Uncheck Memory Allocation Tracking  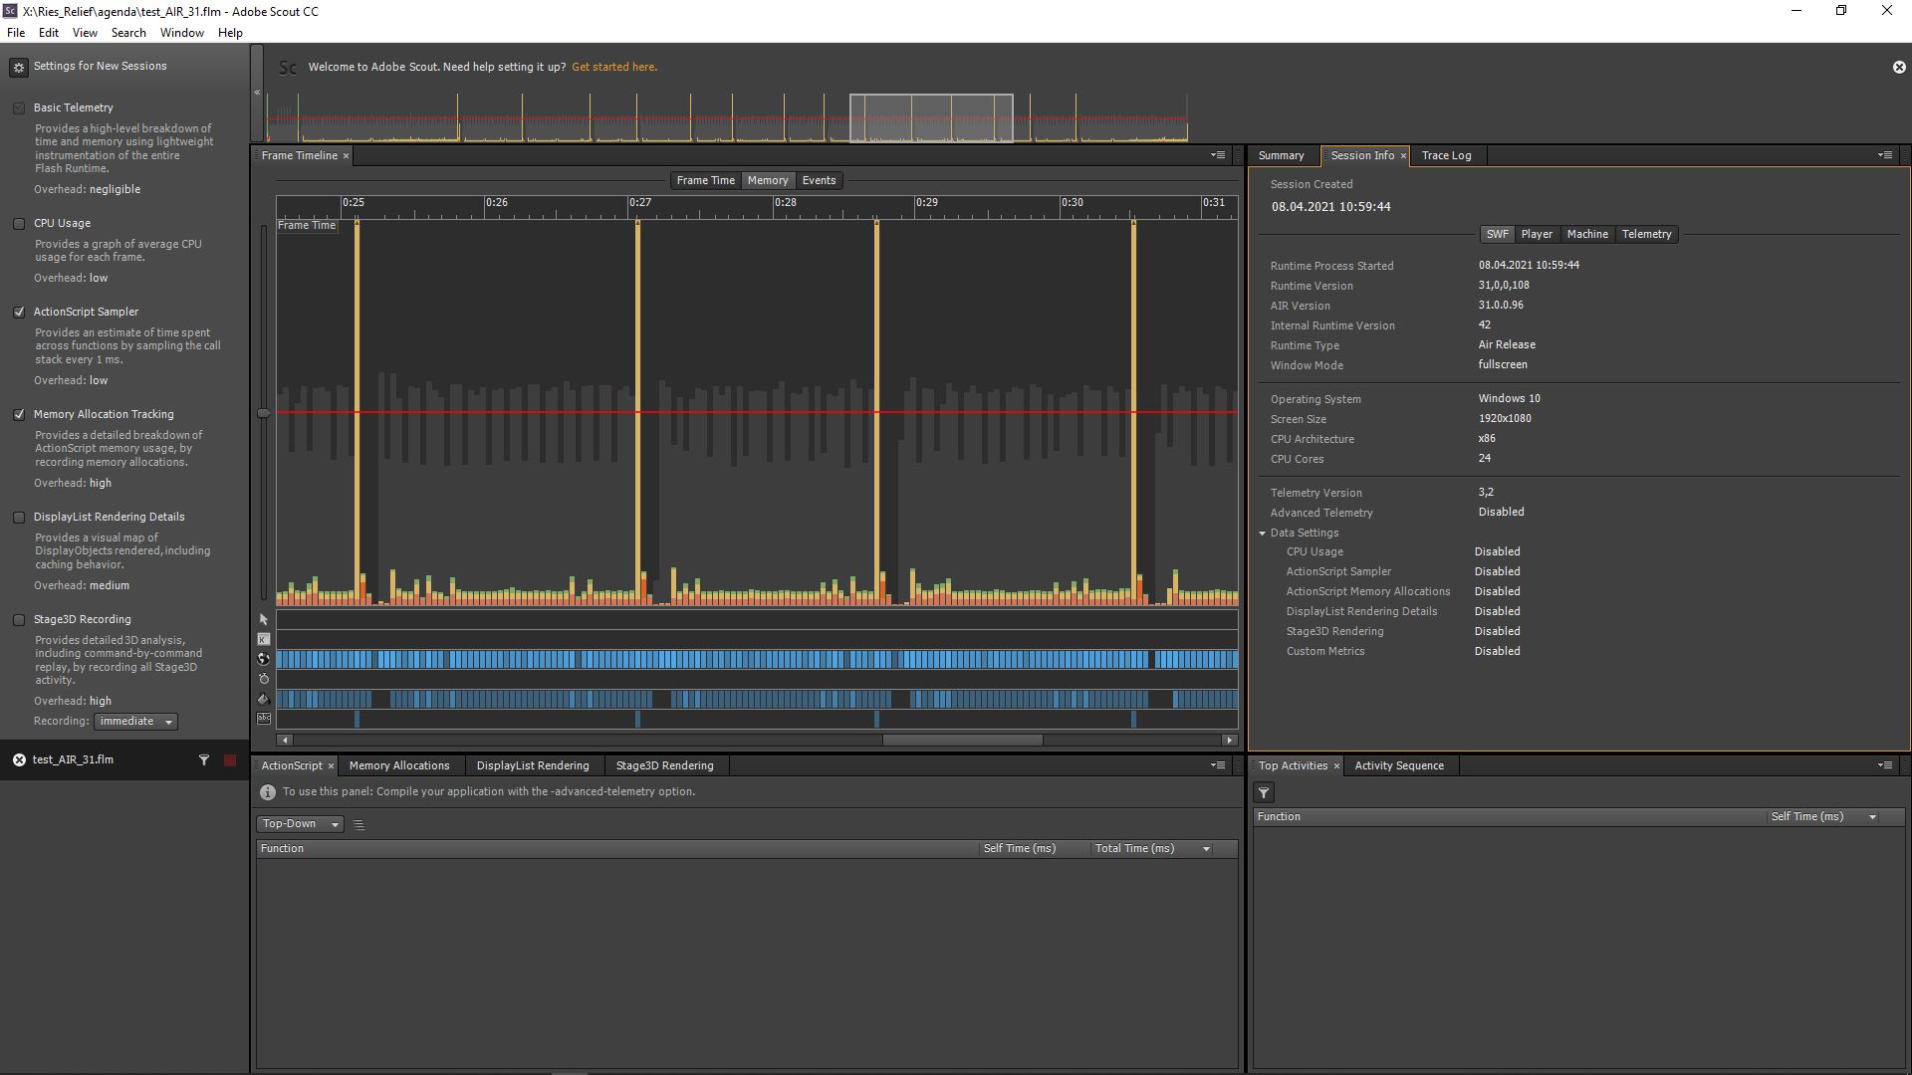click(19, 414)
